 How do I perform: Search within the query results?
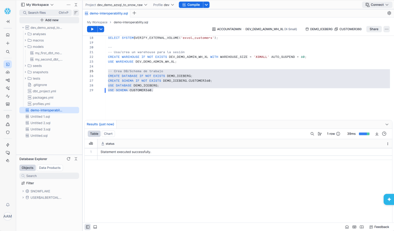point(312,134)
